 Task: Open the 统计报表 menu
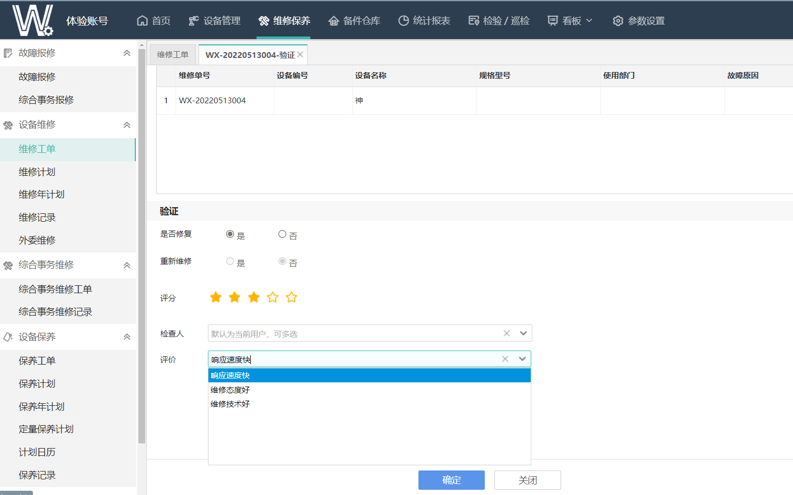[424, 21]
